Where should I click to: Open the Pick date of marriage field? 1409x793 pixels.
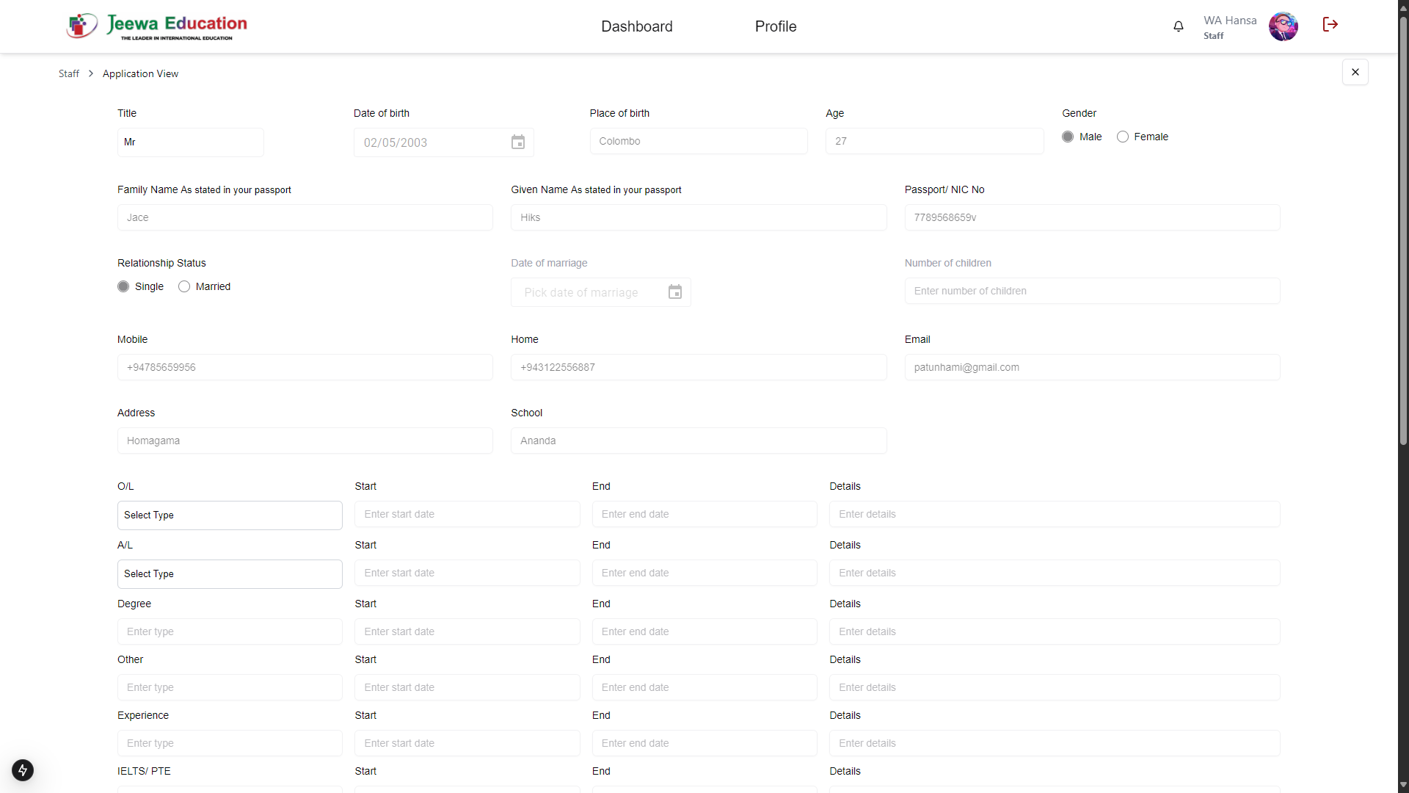[587, 292]
